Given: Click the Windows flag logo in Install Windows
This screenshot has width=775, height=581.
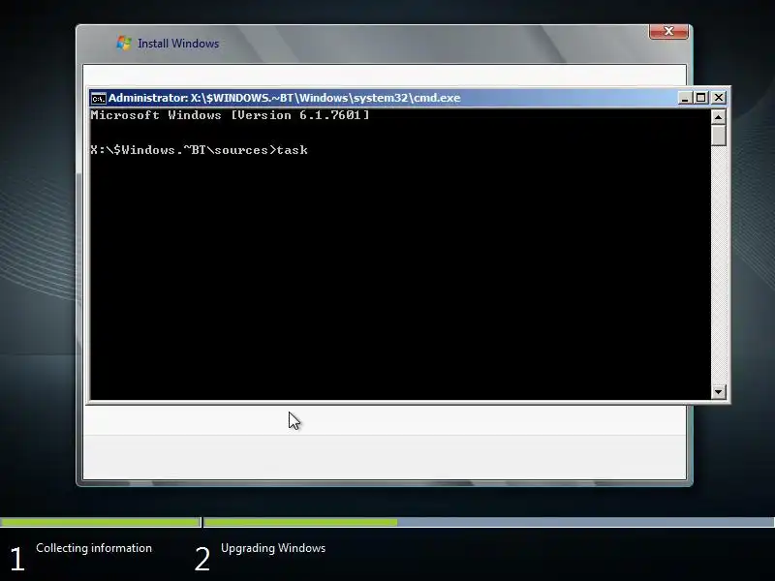Looking at the screenshot, I should point(124,43).
